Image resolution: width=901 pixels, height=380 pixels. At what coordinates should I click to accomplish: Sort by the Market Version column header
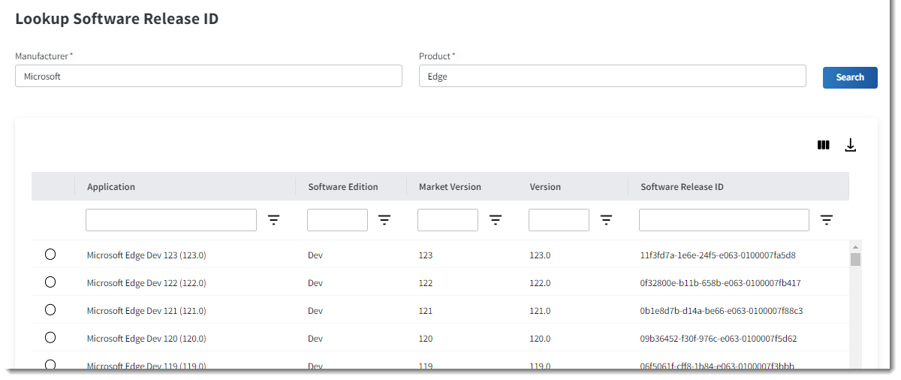pos(450,187)
